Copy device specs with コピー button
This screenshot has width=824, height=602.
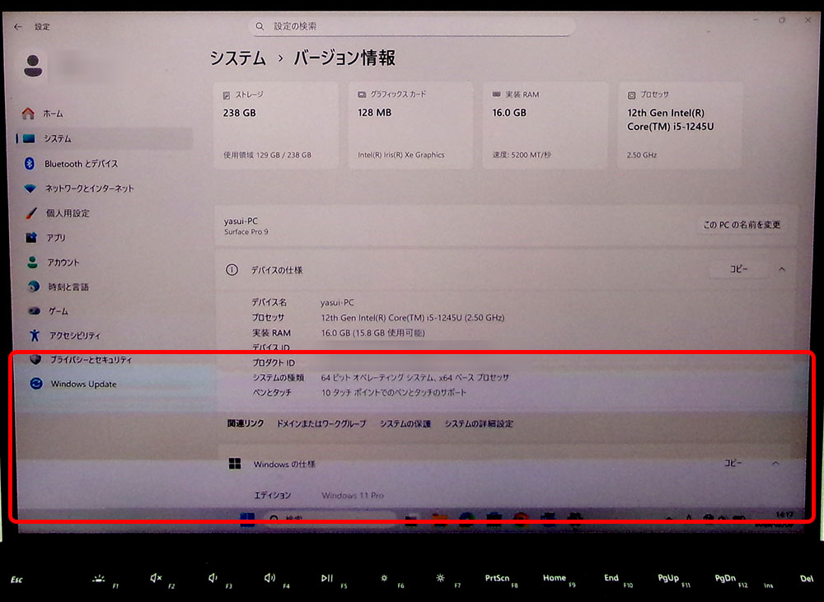pyautogui.click(x=738, y=269)
